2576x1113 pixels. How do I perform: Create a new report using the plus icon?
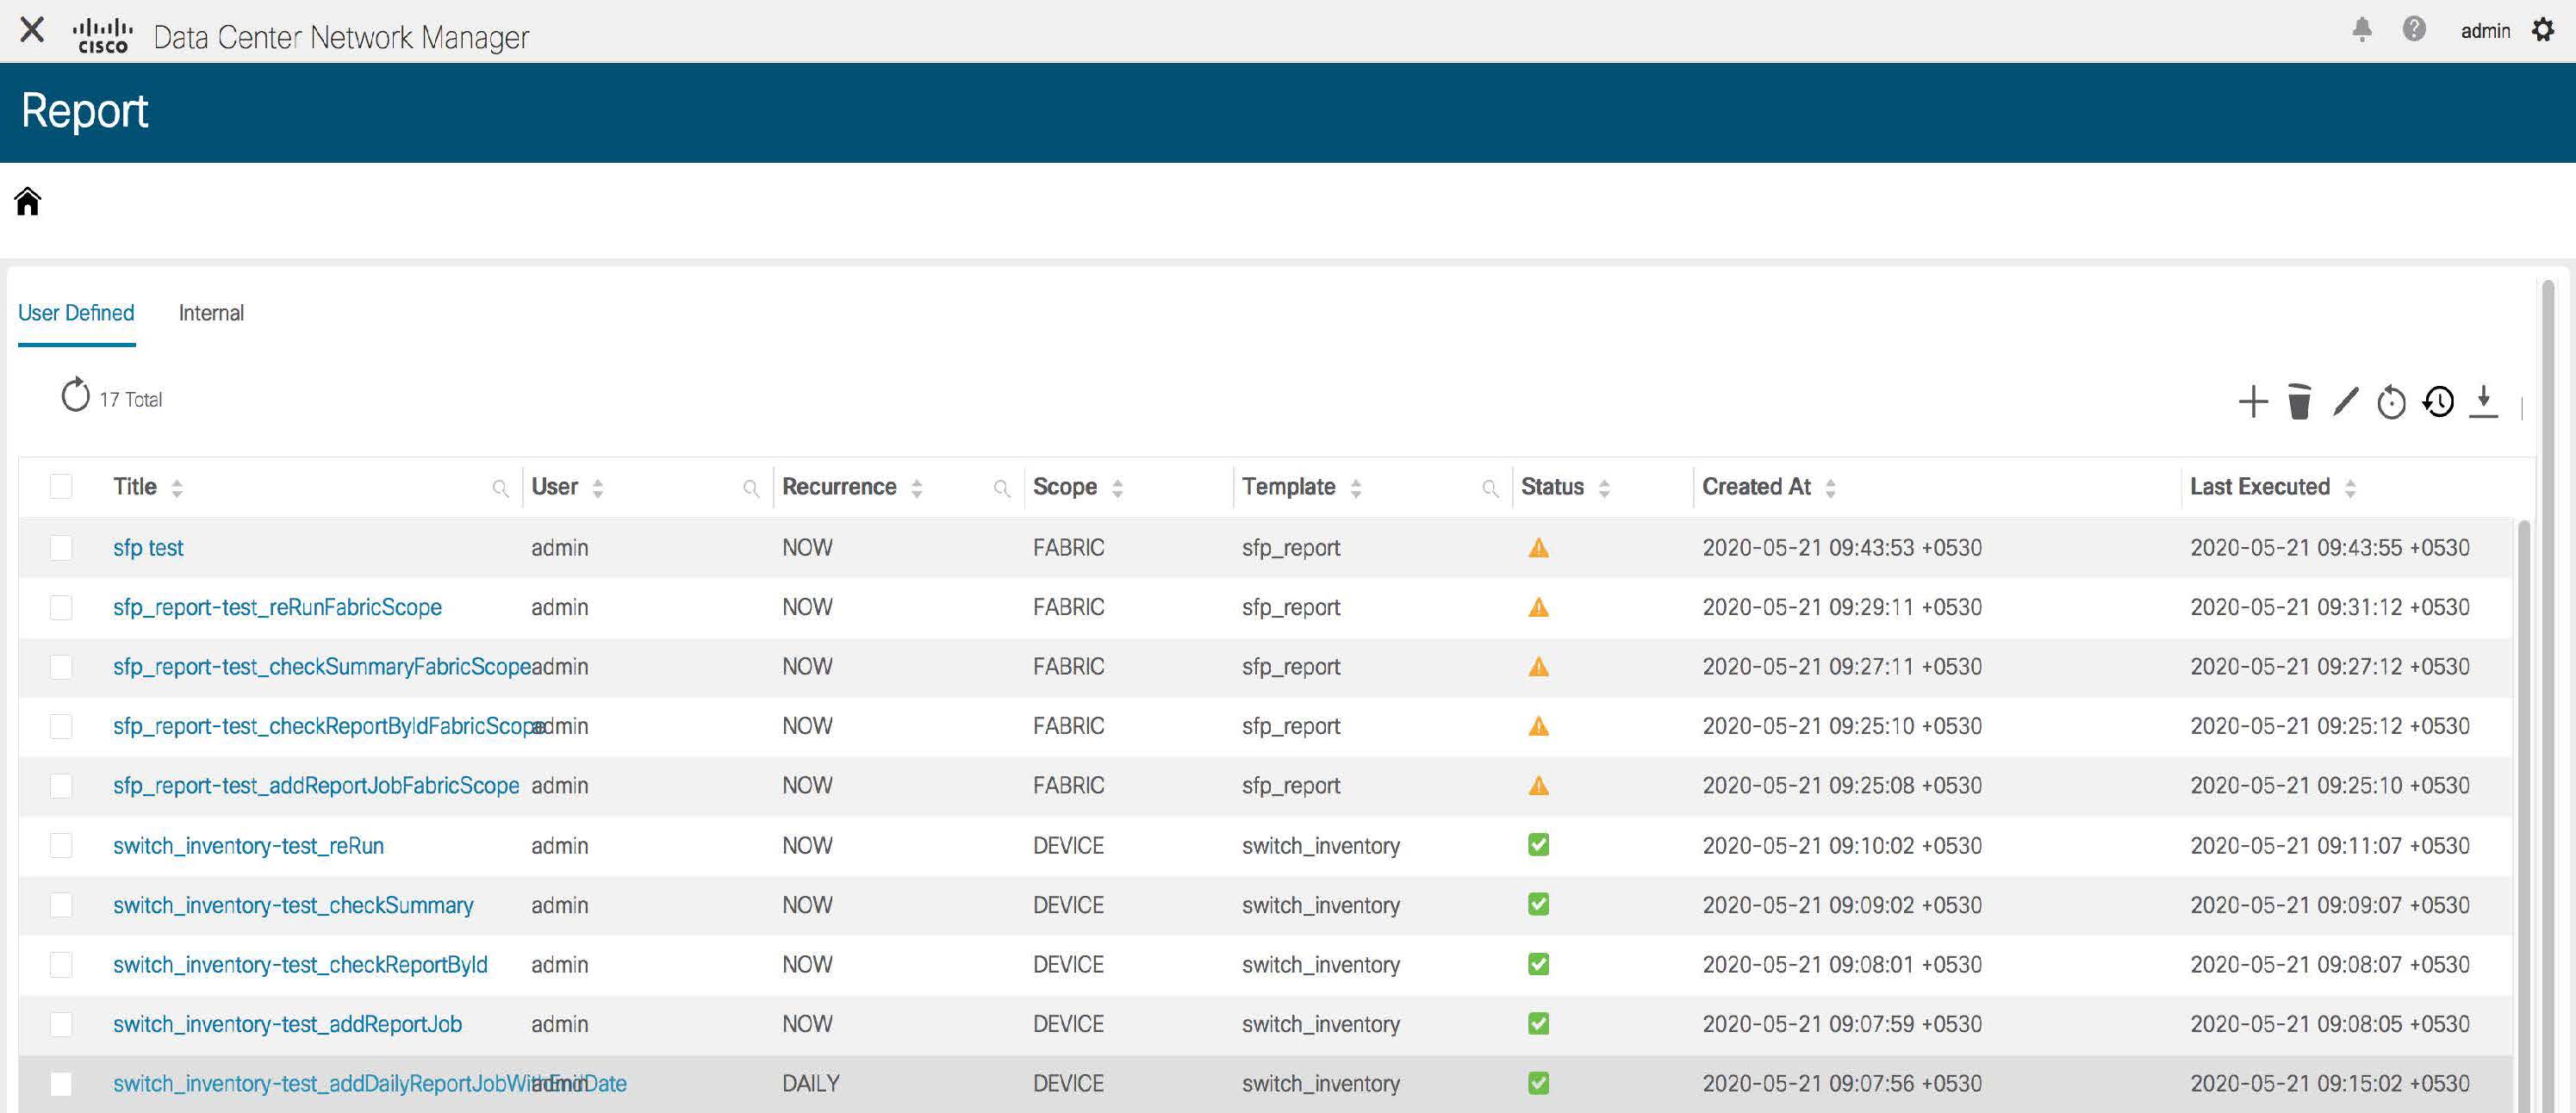[x=2253, y=403]
